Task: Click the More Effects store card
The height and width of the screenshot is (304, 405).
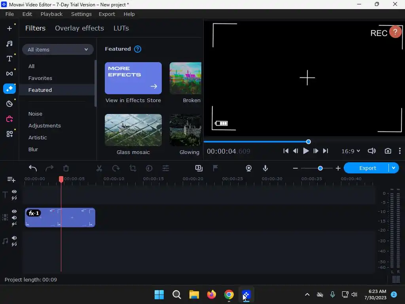Action: [x=133, y=78]
